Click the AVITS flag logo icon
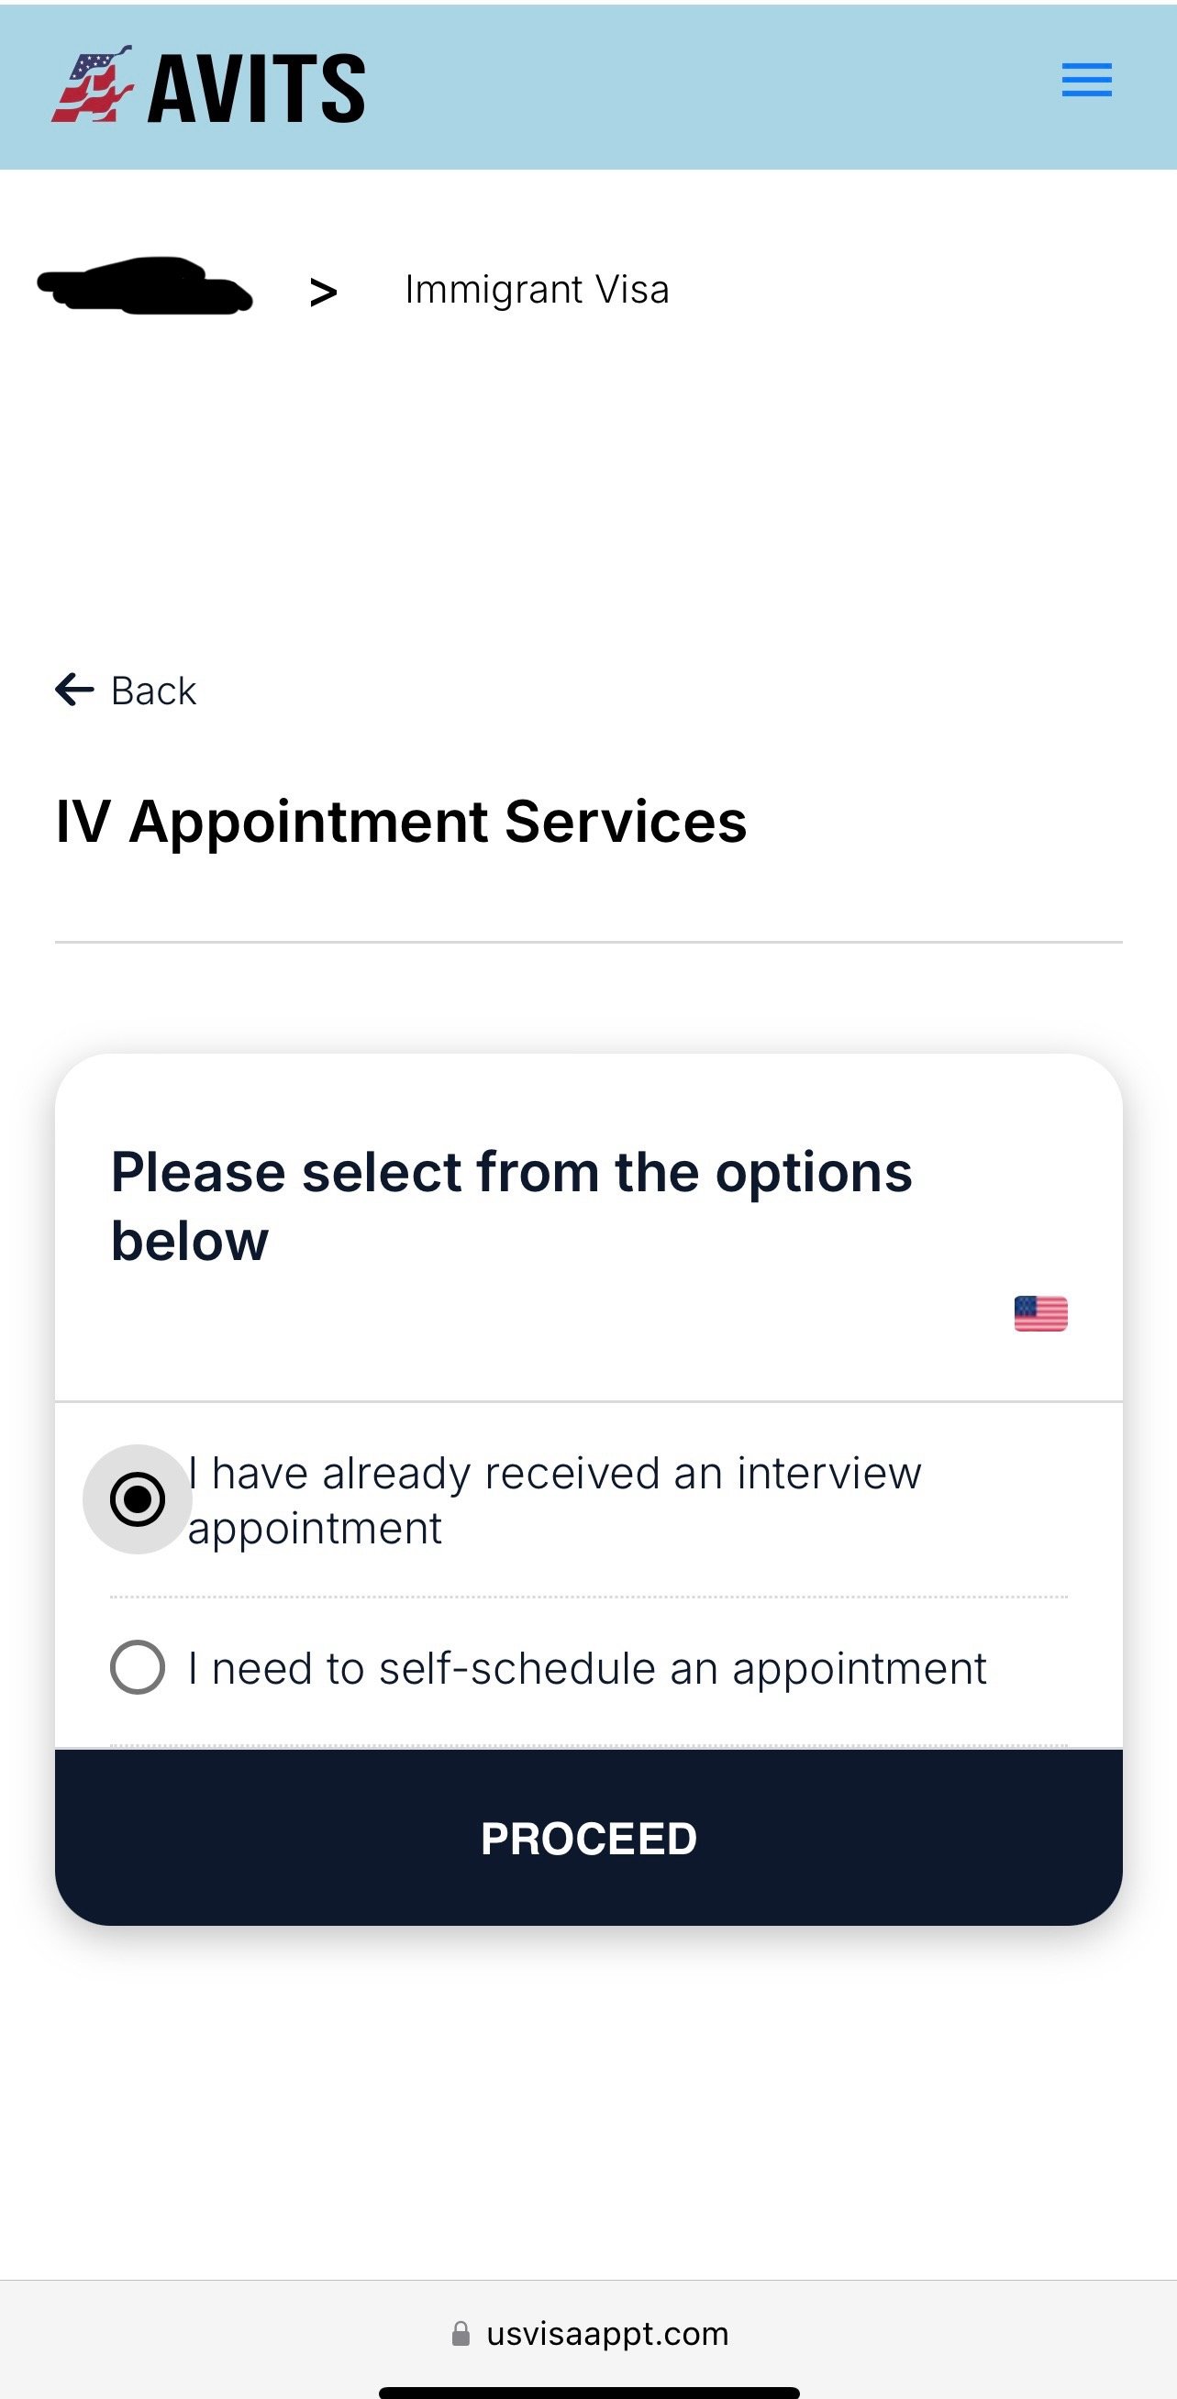Image resolution: width=1177 pixels, height=2399 pixels. coord(92,84)
